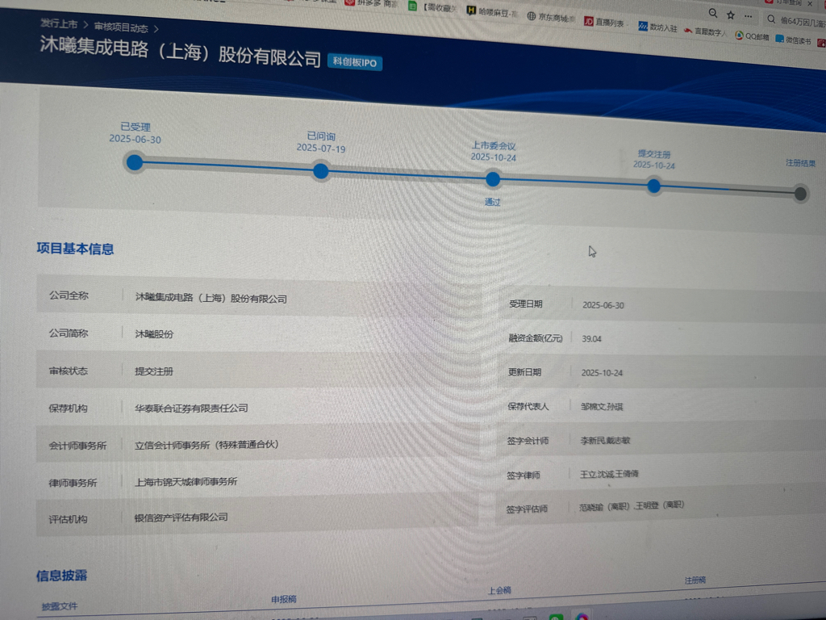Click the 融资金额 value 39.04
Image resolution: width=826 pixels, height=620 pixels.
coord(591,339)
